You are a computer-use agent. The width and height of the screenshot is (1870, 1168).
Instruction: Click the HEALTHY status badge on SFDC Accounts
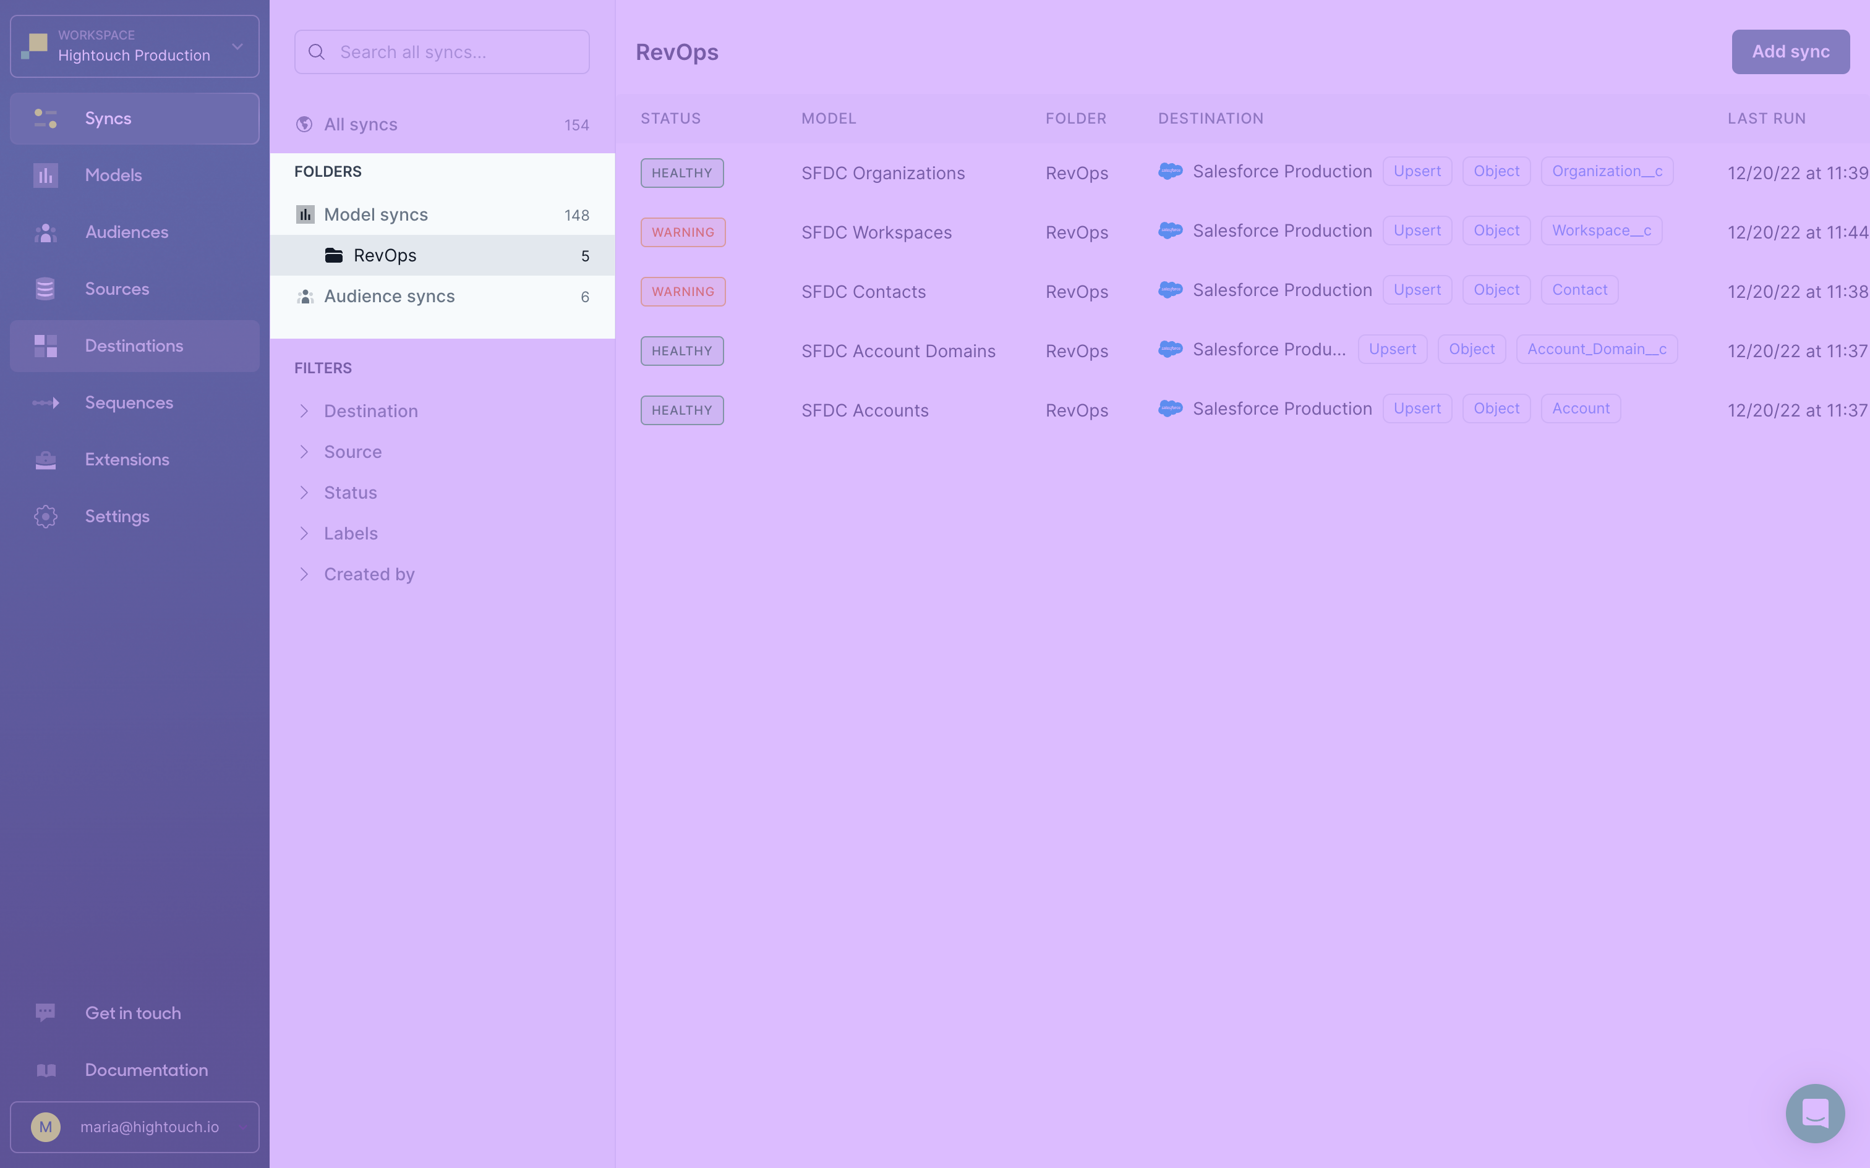click(681, 409)
